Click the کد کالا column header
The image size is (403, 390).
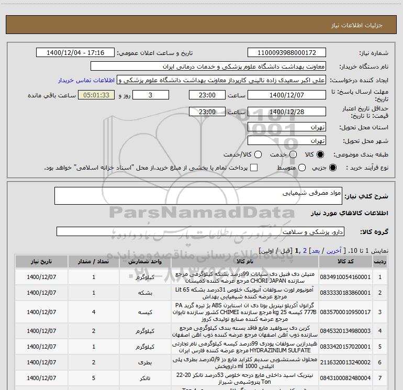coord(345,261)
